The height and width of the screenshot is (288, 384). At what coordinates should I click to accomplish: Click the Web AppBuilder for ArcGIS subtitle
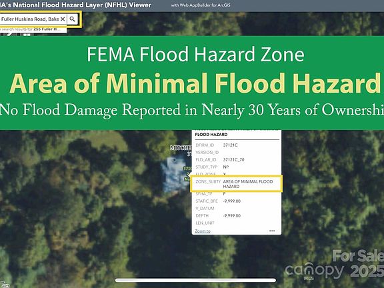(x=201, y=5)
